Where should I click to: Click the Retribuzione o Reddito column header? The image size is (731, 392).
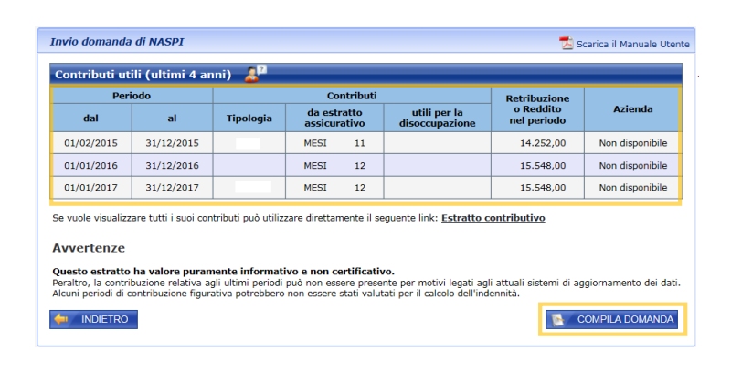pos(537,109)
